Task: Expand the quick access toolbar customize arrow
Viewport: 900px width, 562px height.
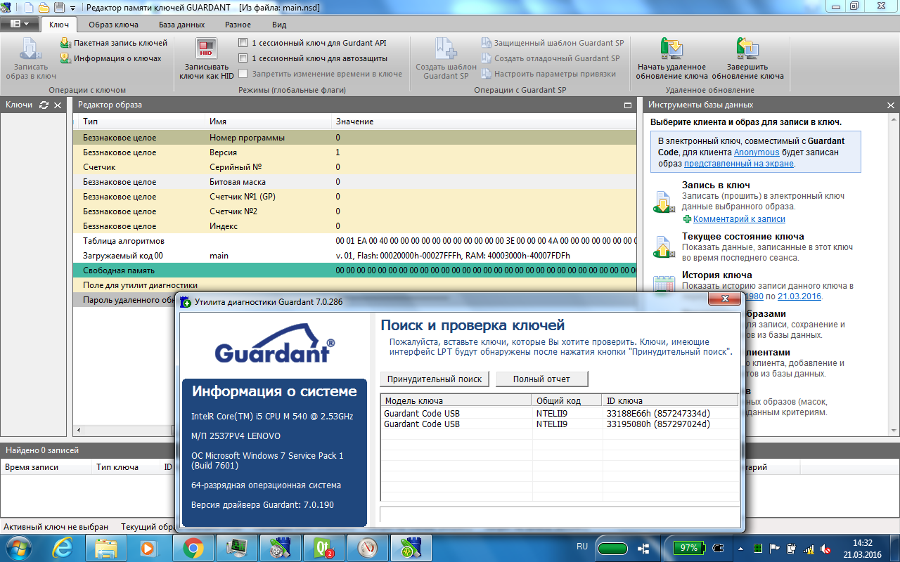Action: [72, 8]
